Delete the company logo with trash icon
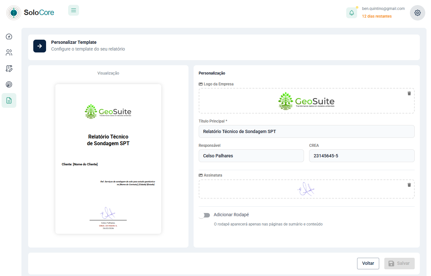Image resolution: width=431 pixels, height=276 pixels. pyautogui.click(x=409, y=93)
